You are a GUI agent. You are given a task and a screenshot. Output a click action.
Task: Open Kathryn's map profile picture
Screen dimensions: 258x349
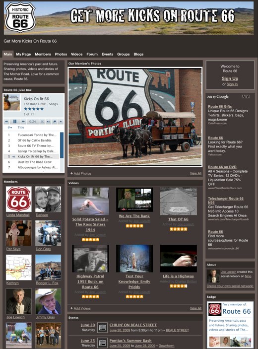[19, 267]
